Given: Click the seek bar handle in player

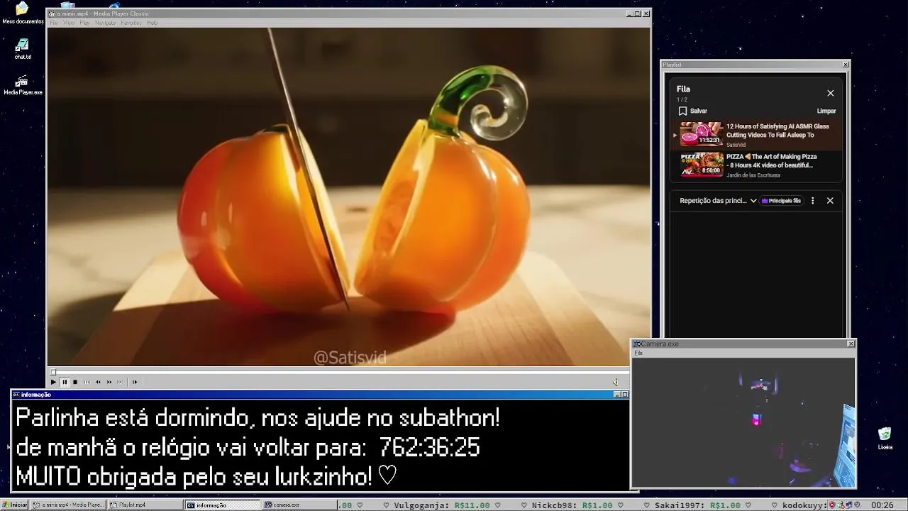Looking at the screenshot, I should (x=53, y=372).
